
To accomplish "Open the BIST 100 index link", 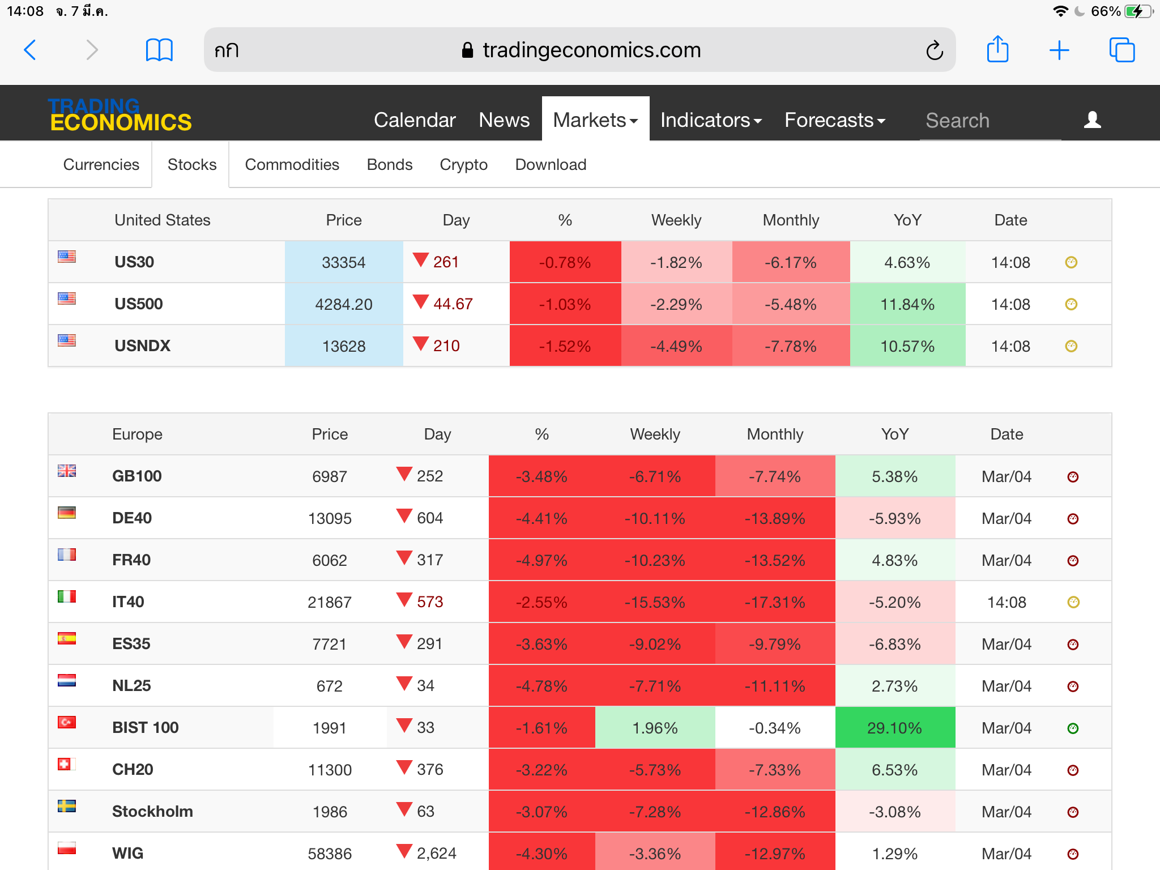I will pyautogui.click(x=145, y=727).
